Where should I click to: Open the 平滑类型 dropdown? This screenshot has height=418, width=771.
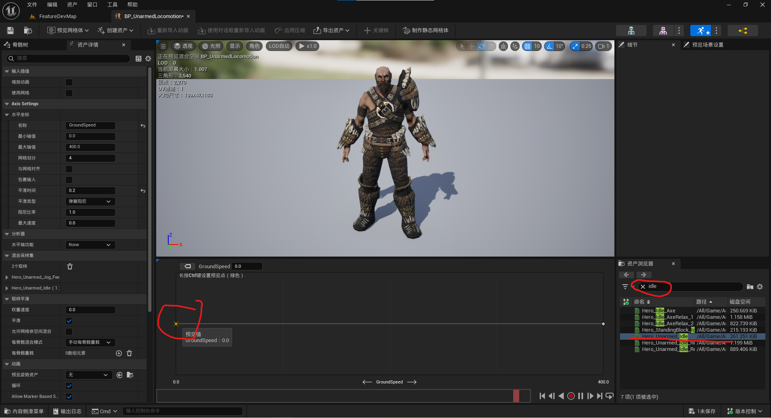tap(90, 202)
